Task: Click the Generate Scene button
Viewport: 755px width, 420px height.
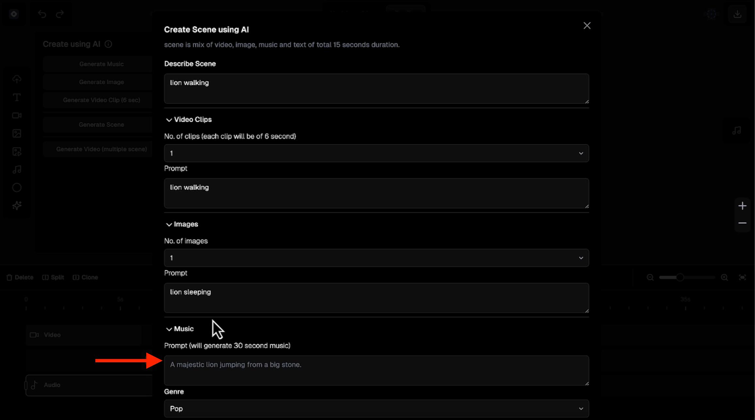Action: click(x=101, y=125)
